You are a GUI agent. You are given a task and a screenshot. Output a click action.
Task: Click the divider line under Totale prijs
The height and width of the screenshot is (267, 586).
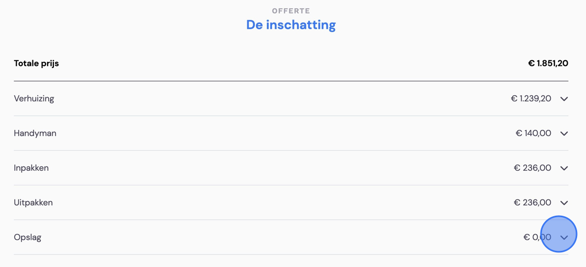point(291,81)
